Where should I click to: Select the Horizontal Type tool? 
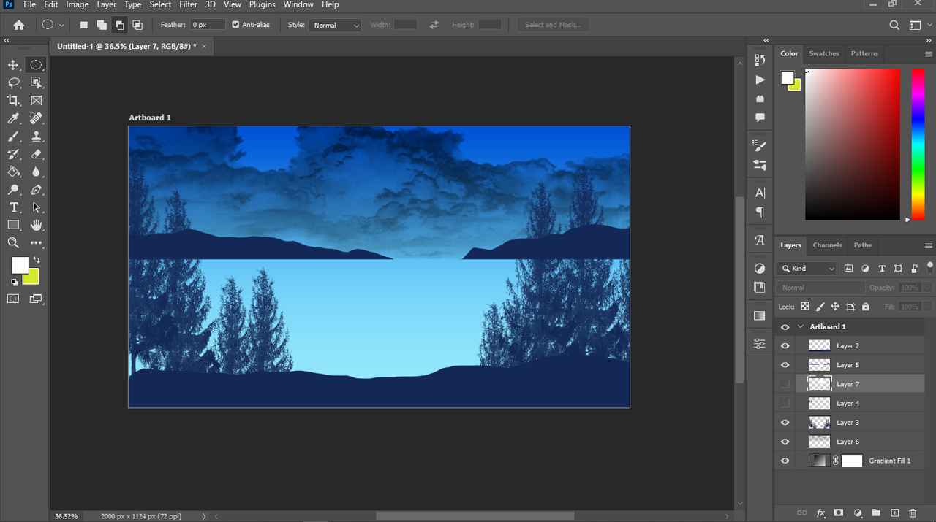point(13,207)
